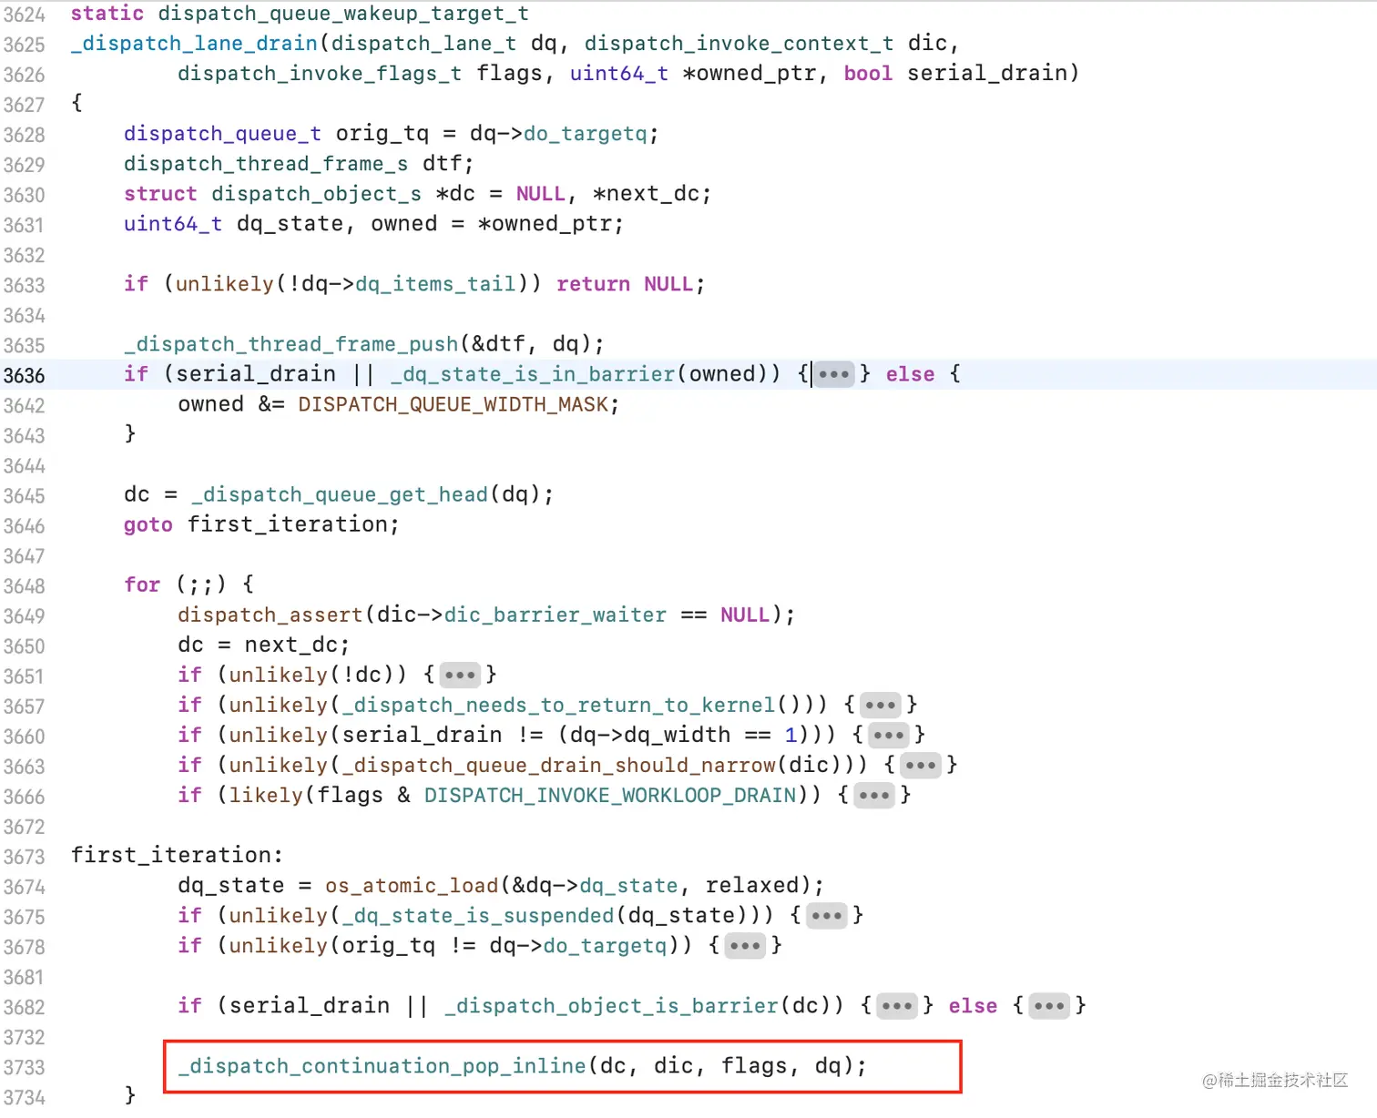Click the function name _dispatch_lane_drain
Image resolution: width=1377 pixels, height=1118 pixels.
pyautogui.click(x=194, y=44)
